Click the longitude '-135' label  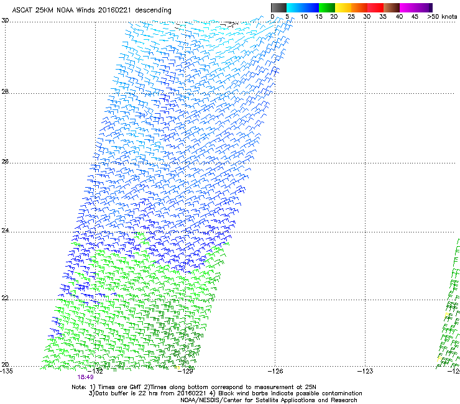[x=6, y=371]
